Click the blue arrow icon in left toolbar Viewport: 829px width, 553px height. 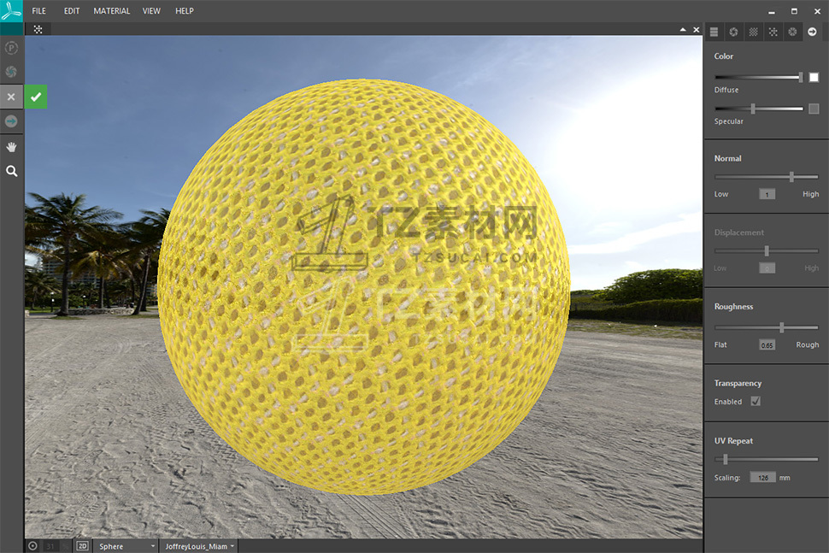pos(12,121)
